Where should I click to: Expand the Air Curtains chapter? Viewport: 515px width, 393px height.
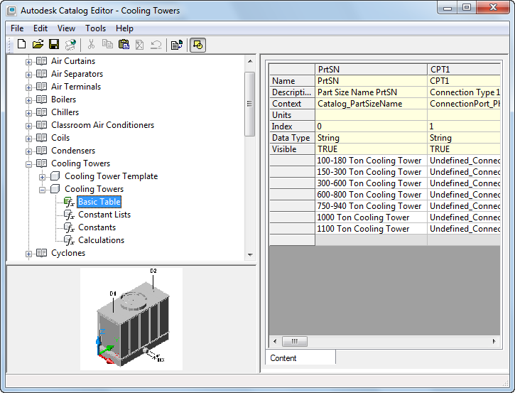click(28, 62)
